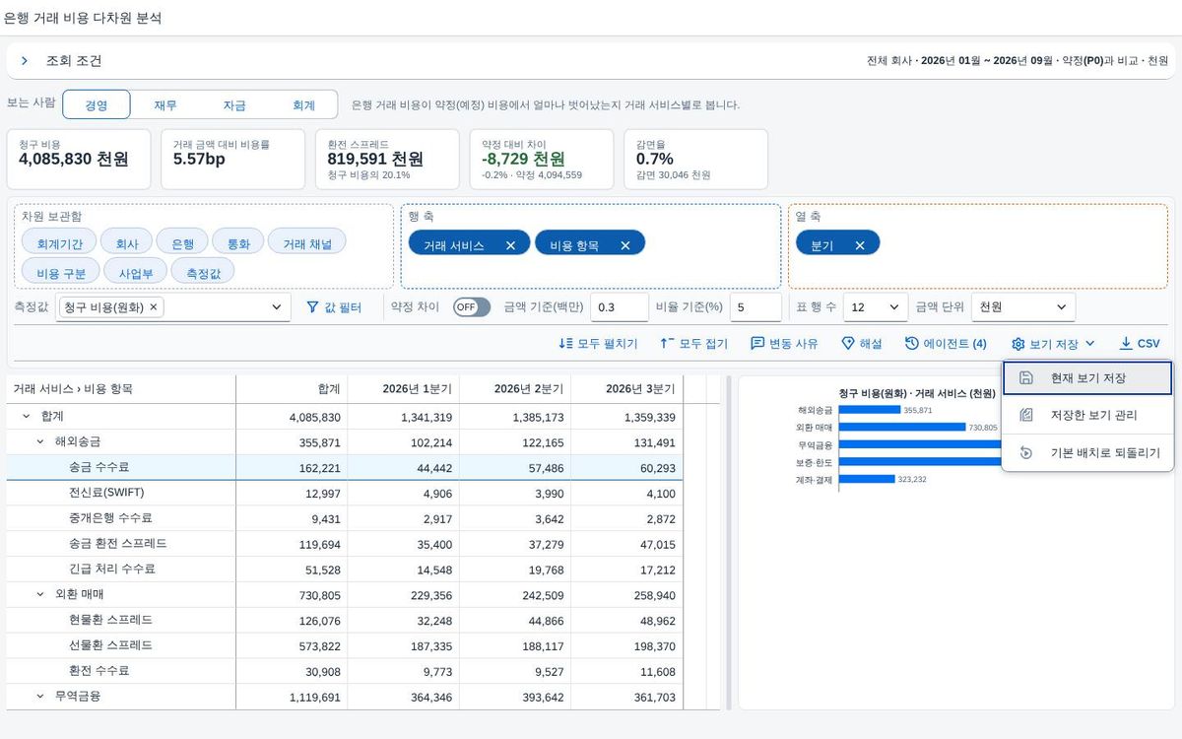
Task: Remove 거래 서비스 chip via its X
Action: tap(510, 245)
